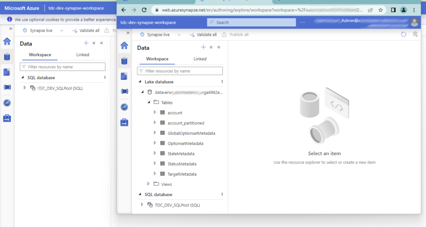Select Linked tab in background Data panel
The width and height of the screenshot is (426, 227).
83,54
